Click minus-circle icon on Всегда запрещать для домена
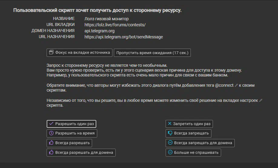Viewport: 278px width, 168px height. tap(170, 143)
